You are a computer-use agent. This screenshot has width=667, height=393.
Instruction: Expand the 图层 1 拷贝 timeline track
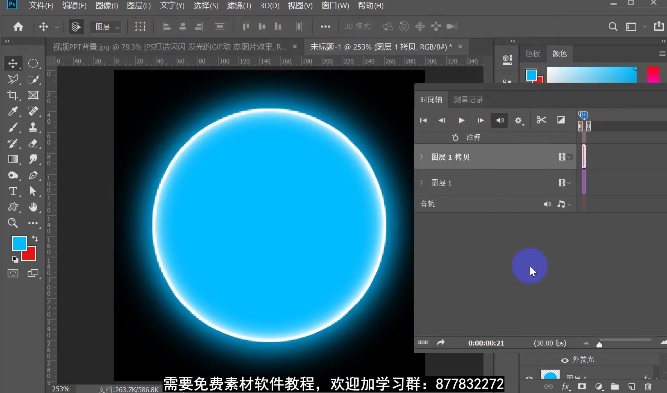421,157
